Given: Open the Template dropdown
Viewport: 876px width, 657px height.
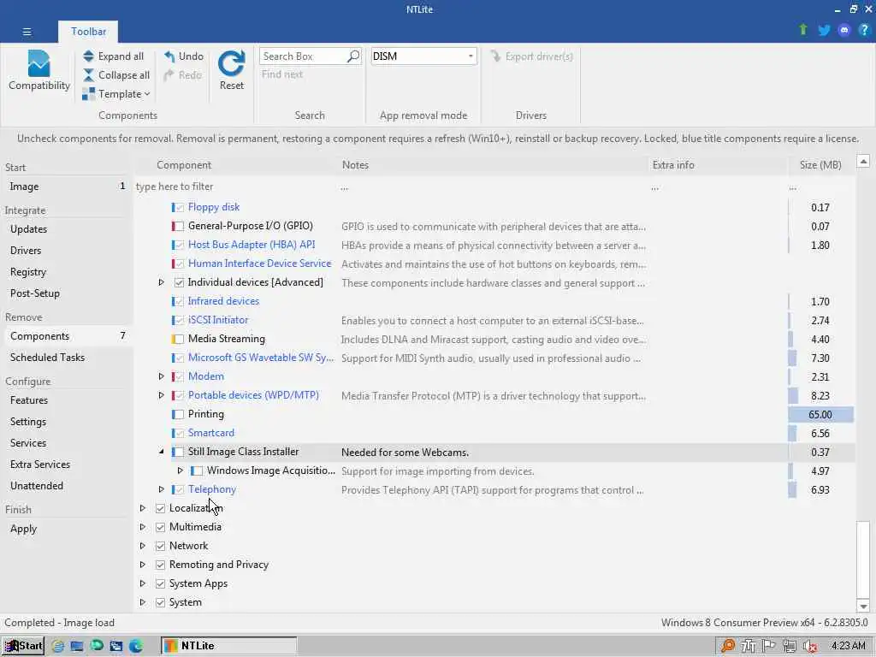Looking at the screenshot, I should tap(116, 94).
